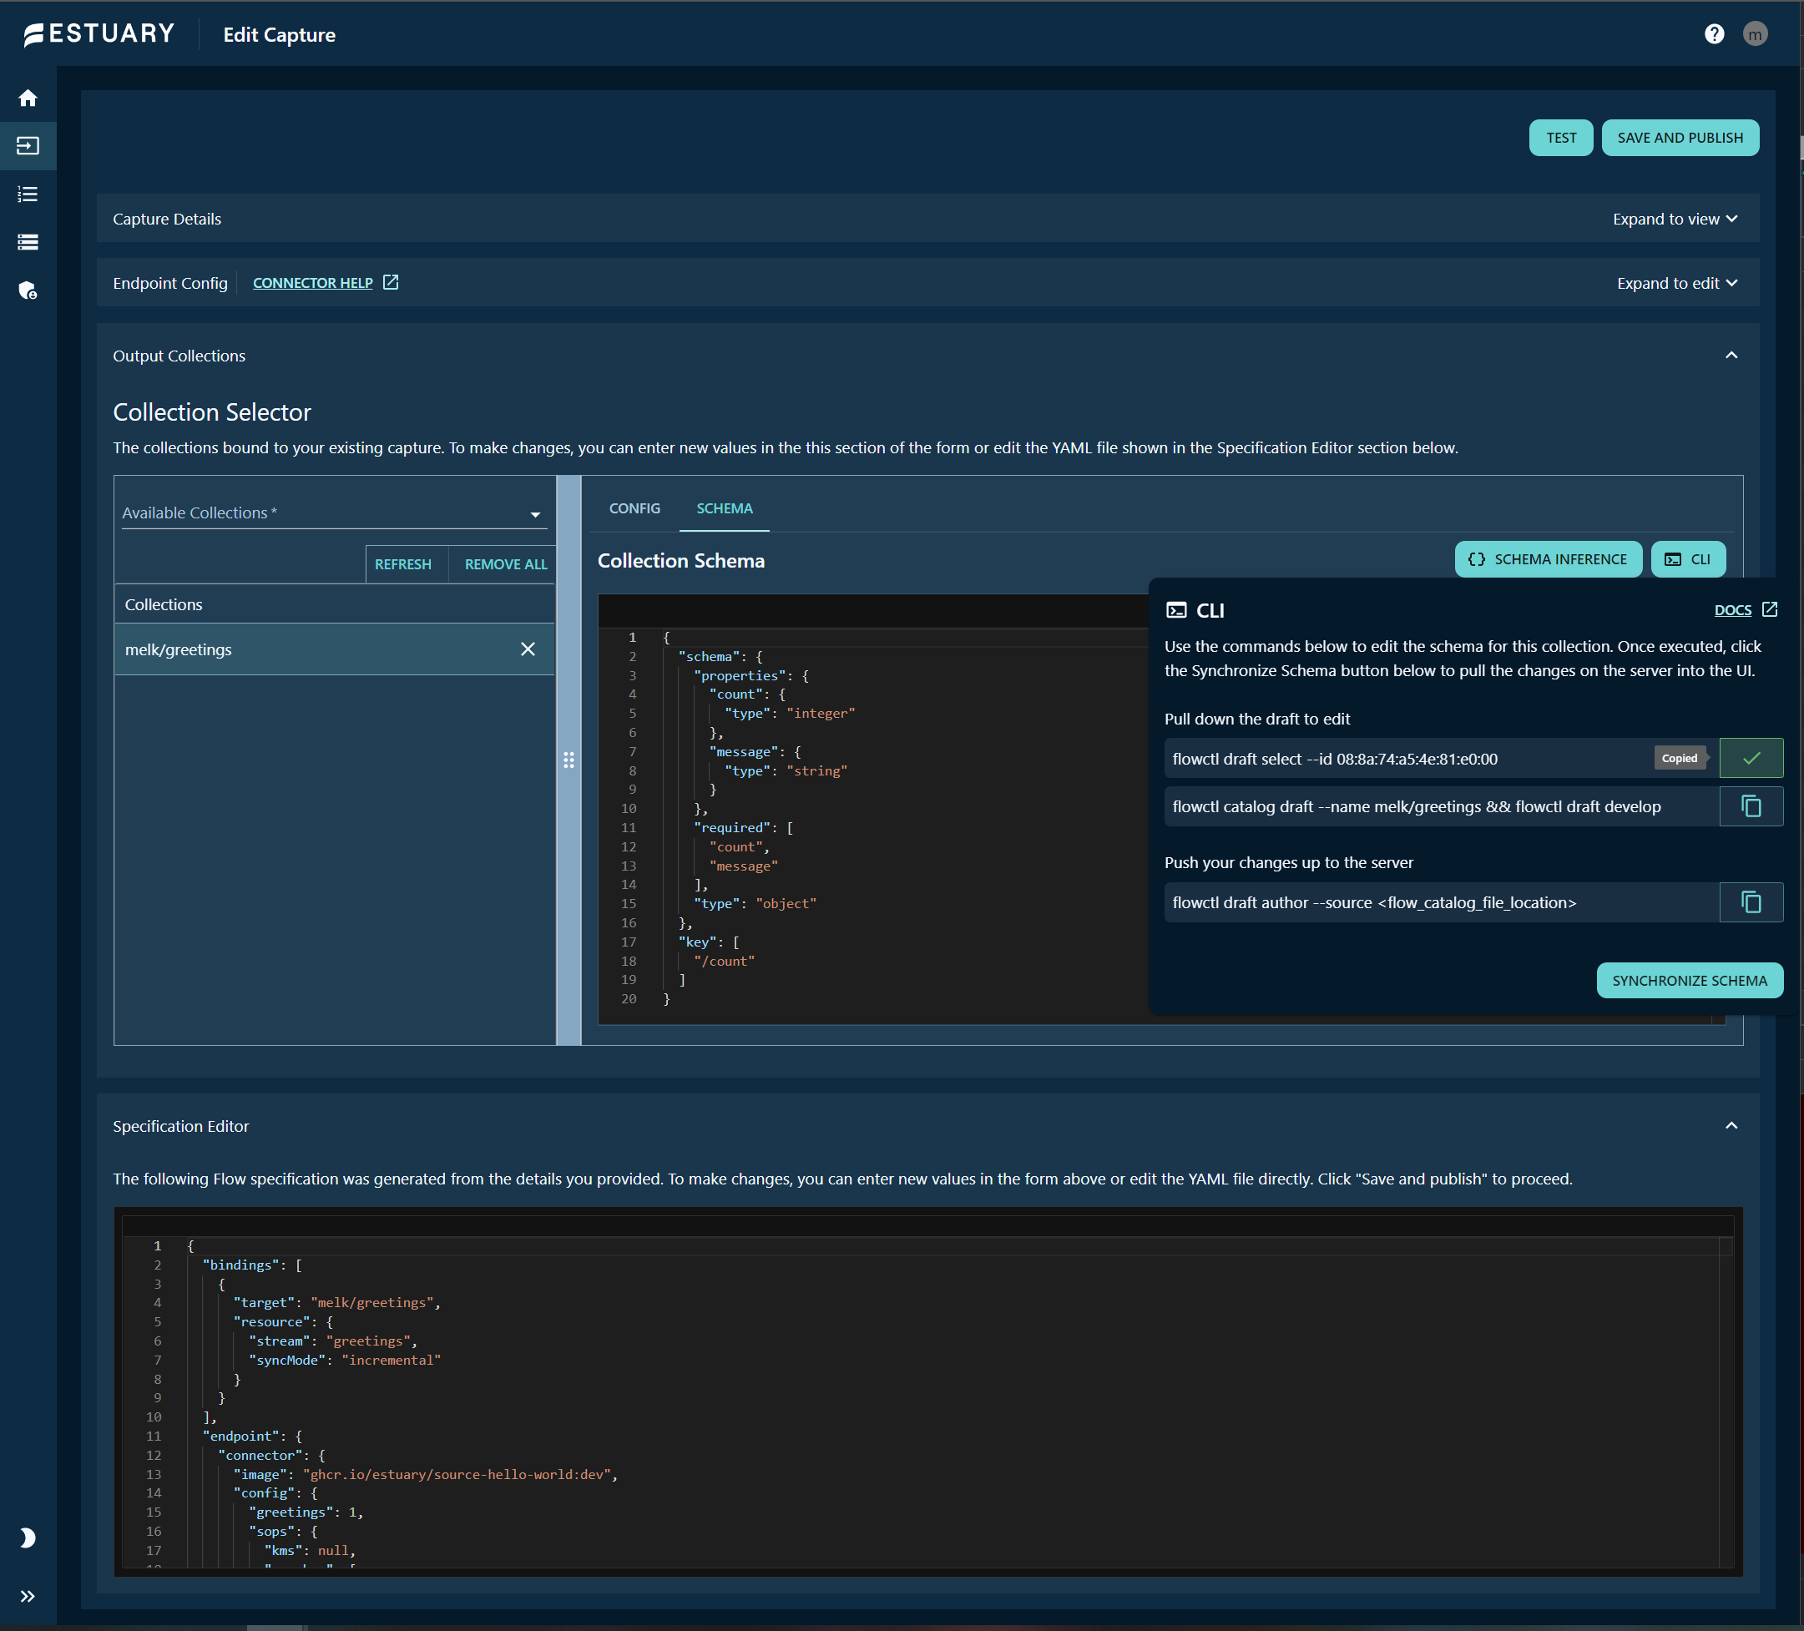Viewport: 1804px width, 1631px height.
Task: Toggle dark/light mode moon icon
Action: click(28, 1537)
